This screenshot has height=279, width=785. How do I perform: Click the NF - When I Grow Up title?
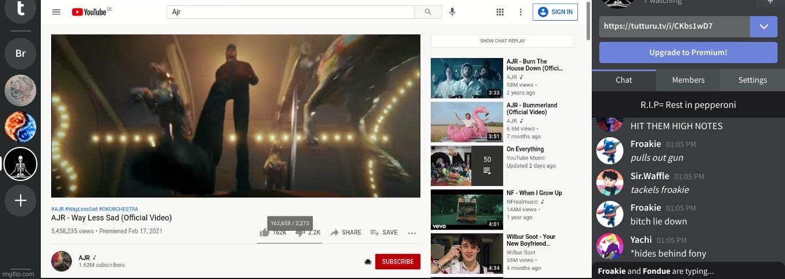(x=534, y=193)
